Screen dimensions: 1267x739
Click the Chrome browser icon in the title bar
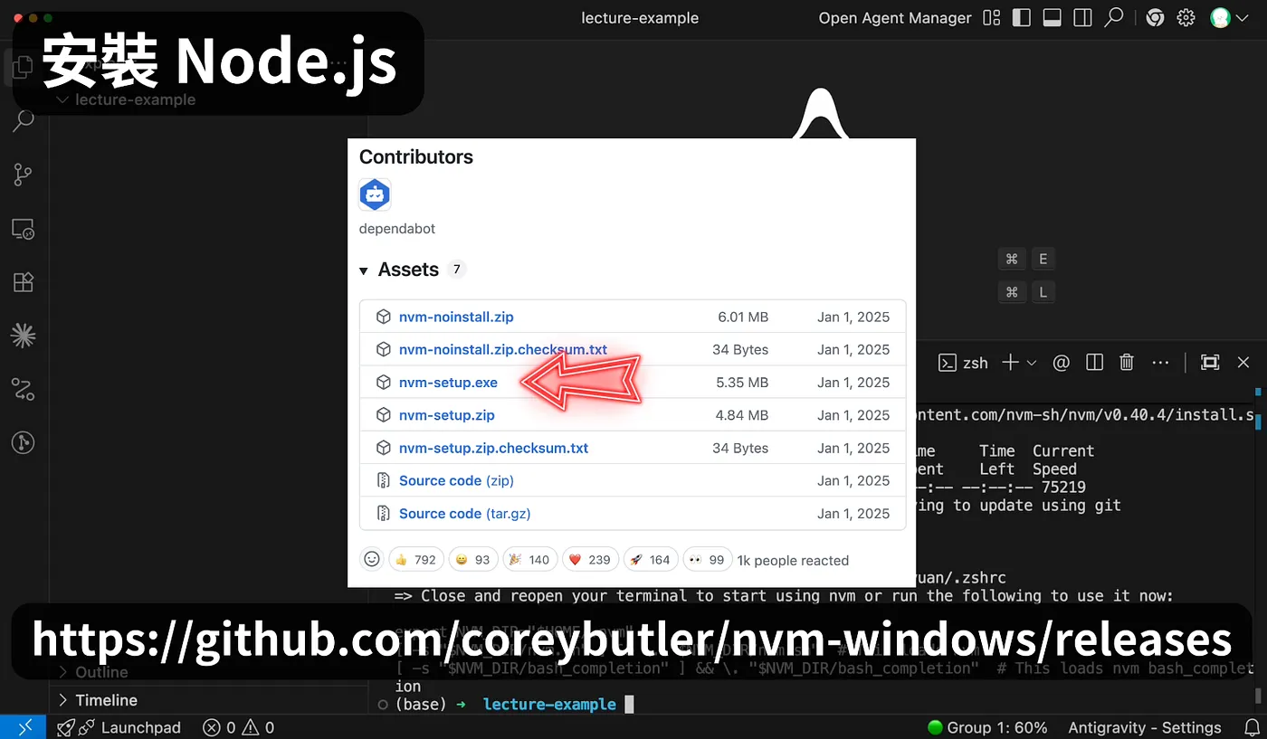(x=1155, y=18)
